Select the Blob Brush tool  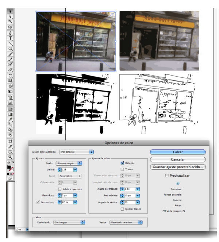point(10,64)
